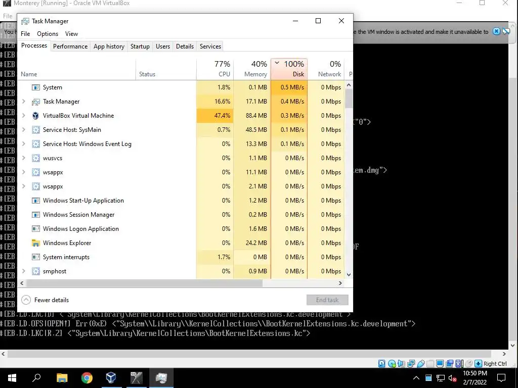Click the Windows Explorer folder icon in process list
This screenshot has height=388, width=518.
(x=35, y=243)
